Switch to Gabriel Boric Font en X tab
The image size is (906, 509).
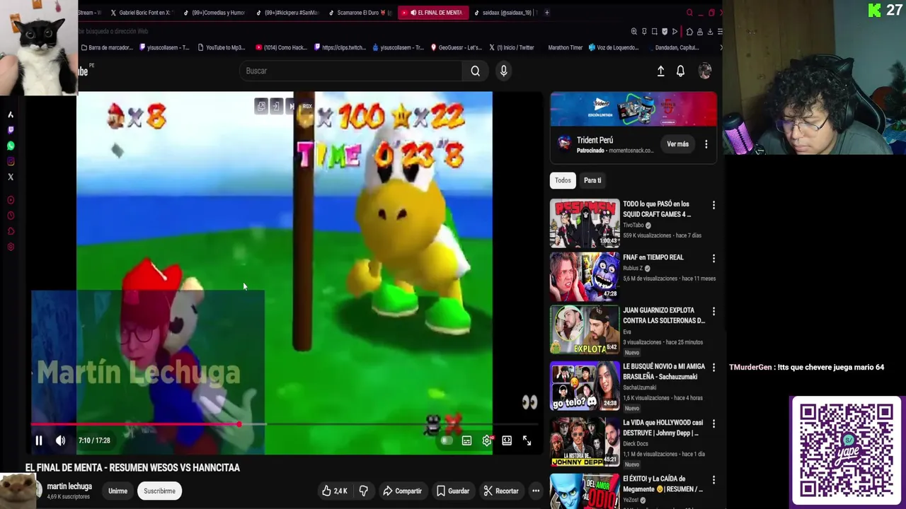tap(141, 13)
